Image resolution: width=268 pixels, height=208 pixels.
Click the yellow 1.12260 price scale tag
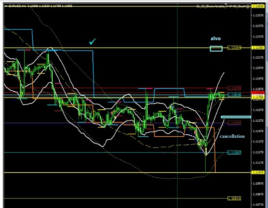click(x=258, y=48)
